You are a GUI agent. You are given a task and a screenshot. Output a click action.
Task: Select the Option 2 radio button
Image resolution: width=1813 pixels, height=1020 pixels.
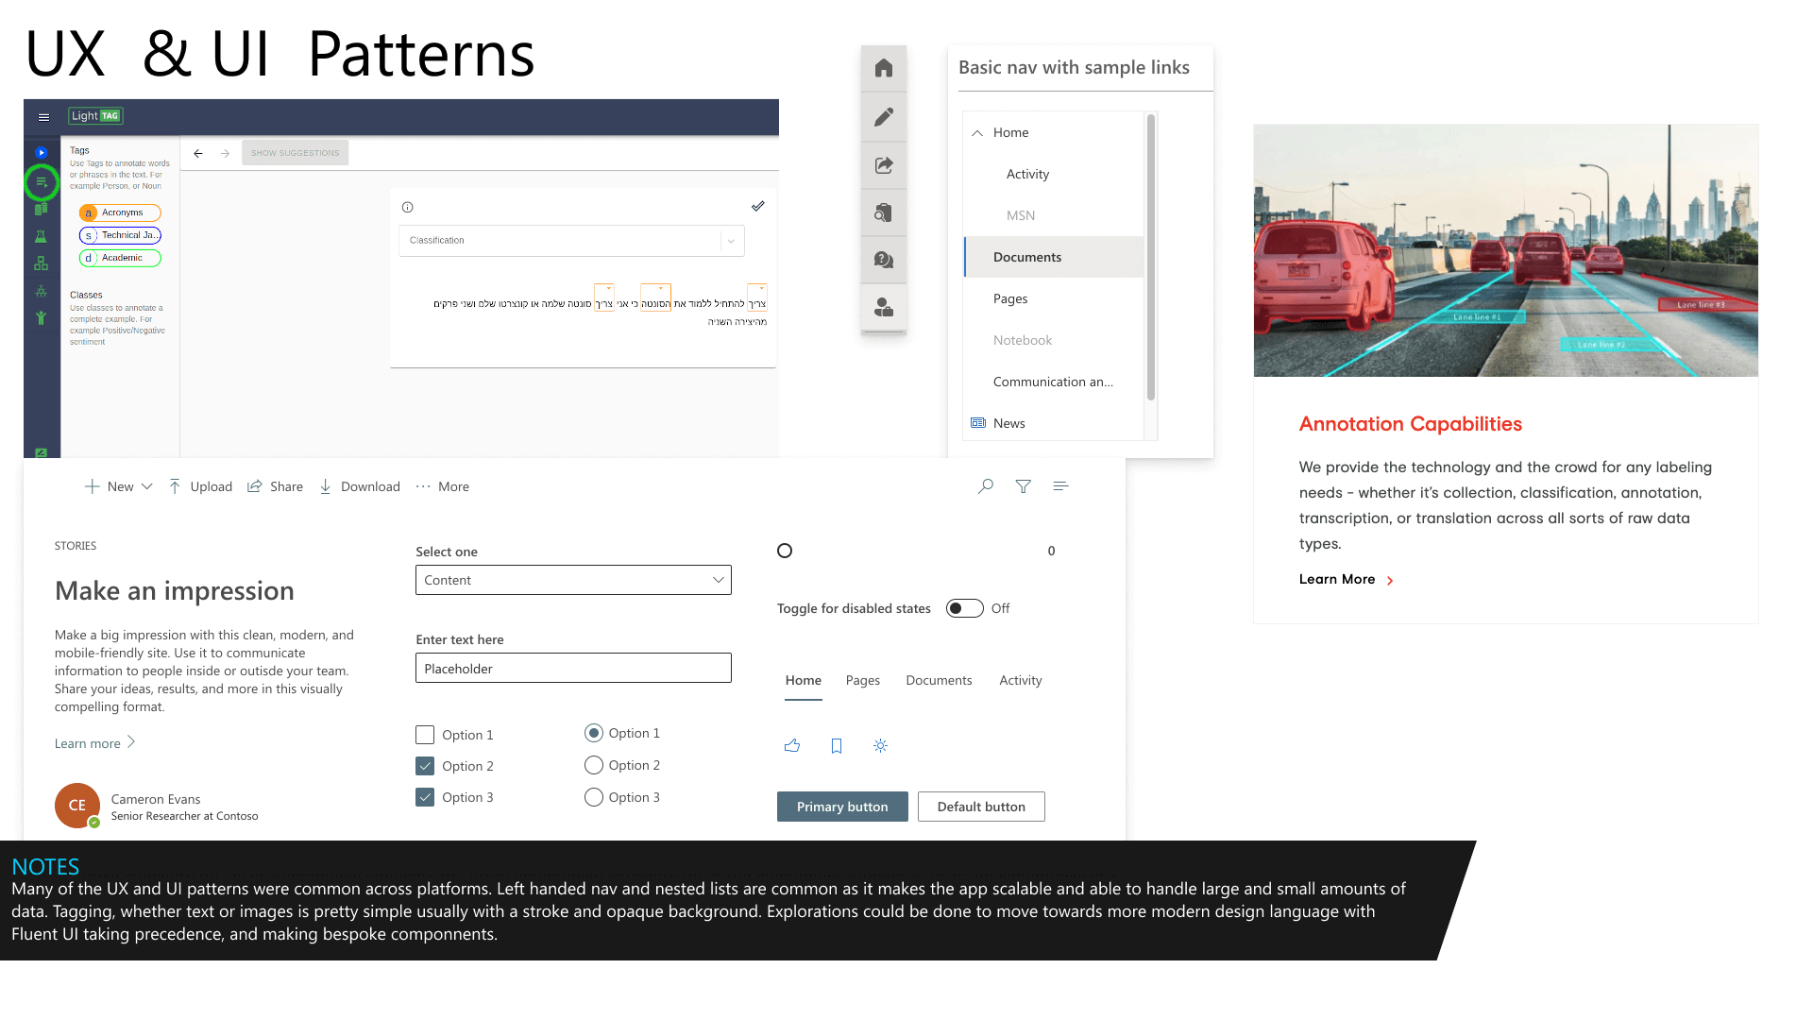point(593,765)
